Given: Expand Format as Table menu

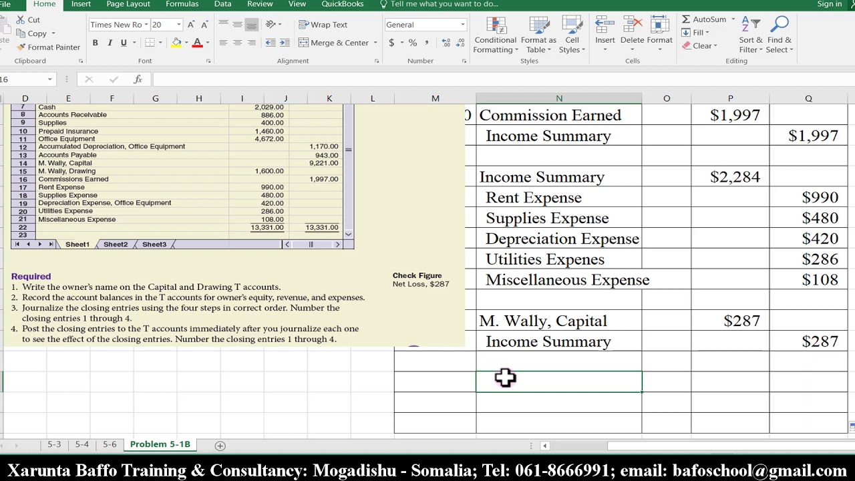Looking at the screenshot, I should pos(538,35).
